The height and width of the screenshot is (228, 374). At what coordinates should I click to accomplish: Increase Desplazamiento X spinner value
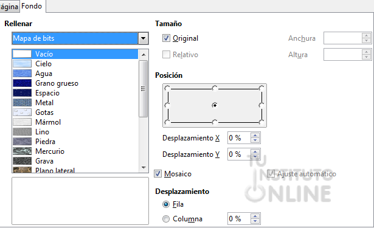coord(255,135)
